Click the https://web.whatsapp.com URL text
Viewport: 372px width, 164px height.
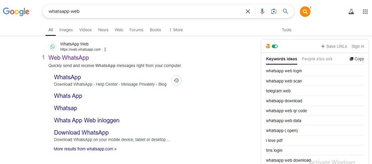[80, 50]
